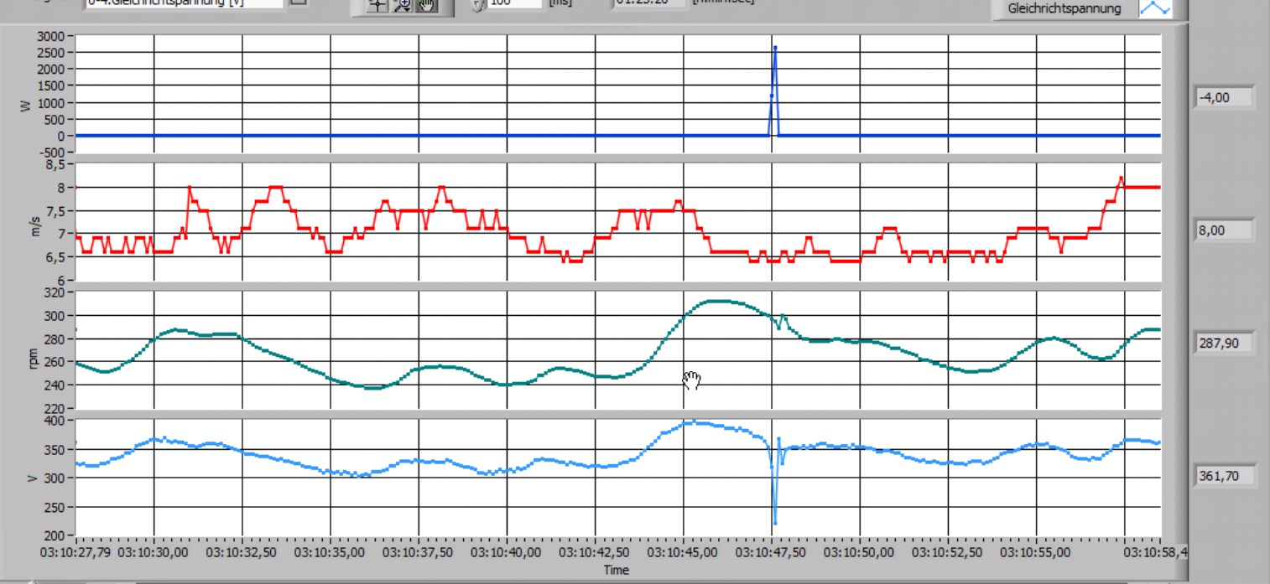Screen dimensions: 1270x584
Task: Select the -4,00 power value indicator
Action: pos(1224,98)
